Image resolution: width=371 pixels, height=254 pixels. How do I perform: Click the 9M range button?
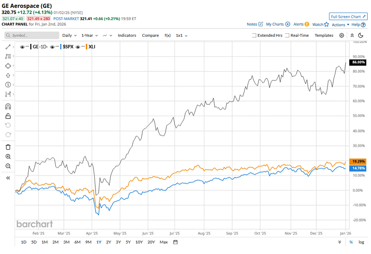(88, 242)
